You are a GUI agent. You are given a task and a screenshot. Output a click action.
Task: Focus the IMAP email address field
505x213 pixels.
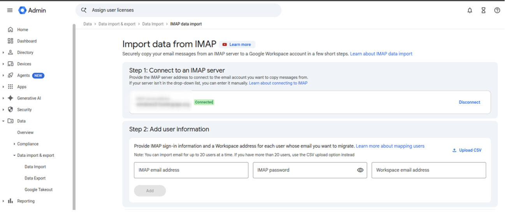click(191, 170)
